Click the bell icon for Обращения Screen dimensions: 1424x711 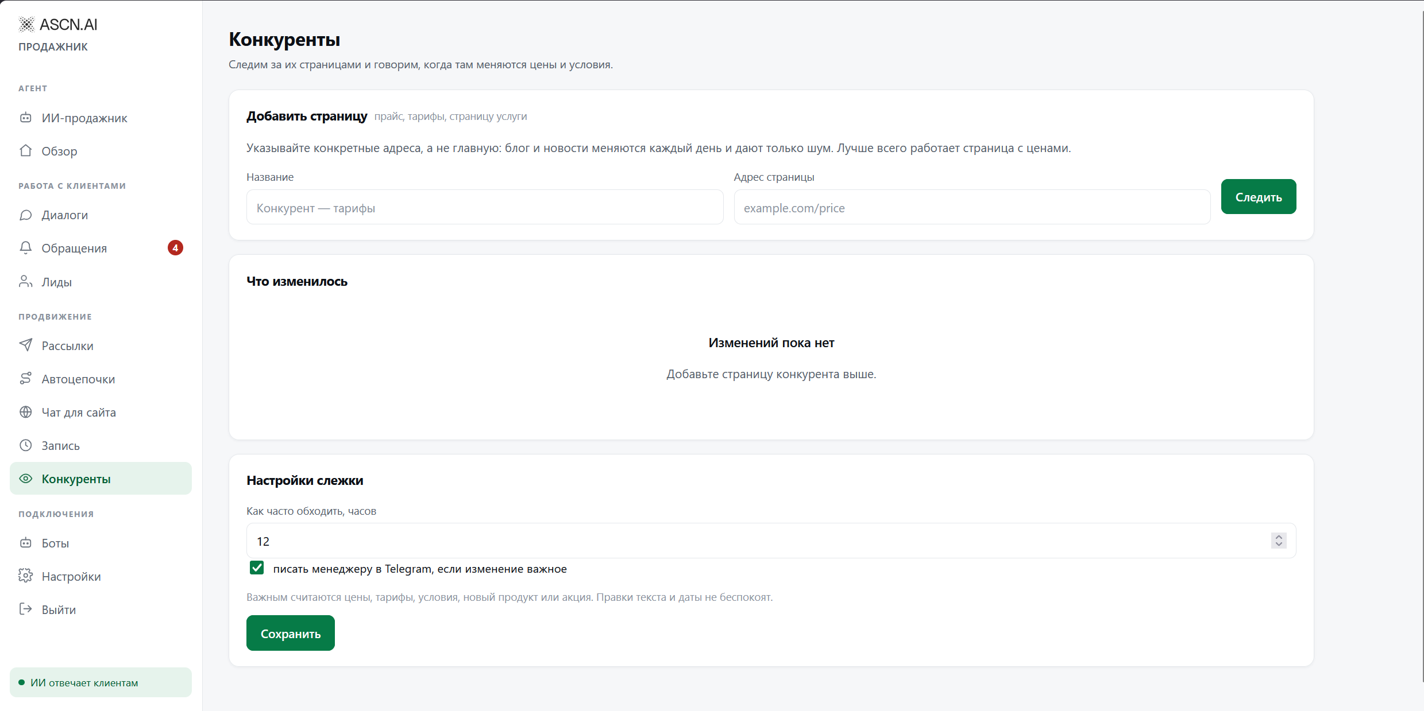tap(26, 248)
